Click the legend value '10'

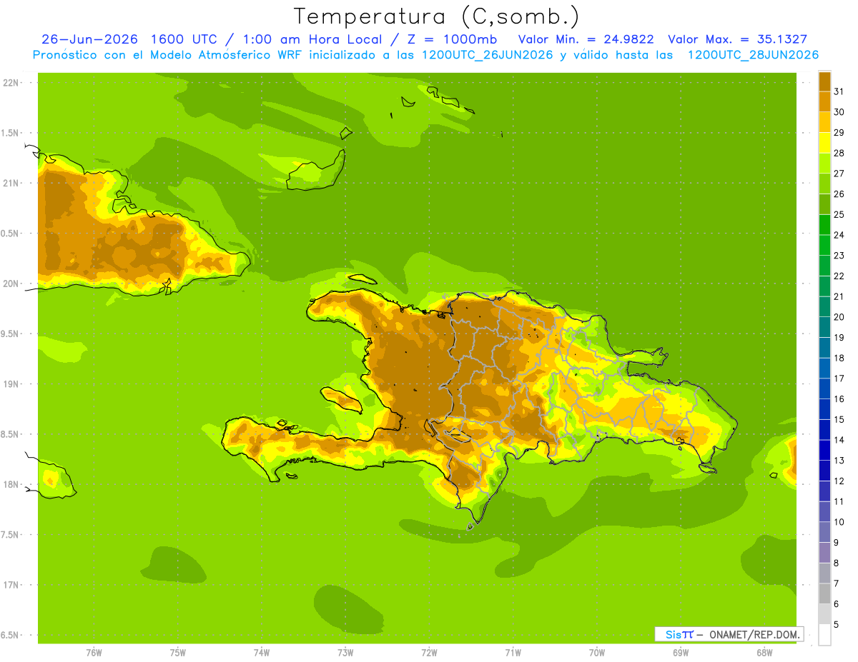(x=839, y=522)
